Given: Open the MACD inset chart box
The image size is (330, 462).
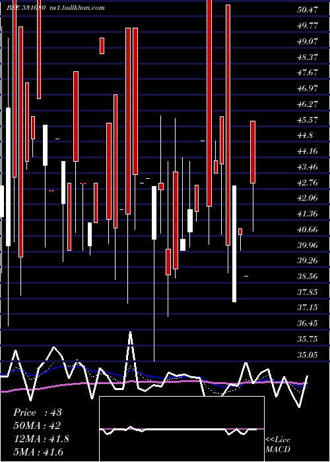Looking at the screenshot, I should (x=181, y=429).
